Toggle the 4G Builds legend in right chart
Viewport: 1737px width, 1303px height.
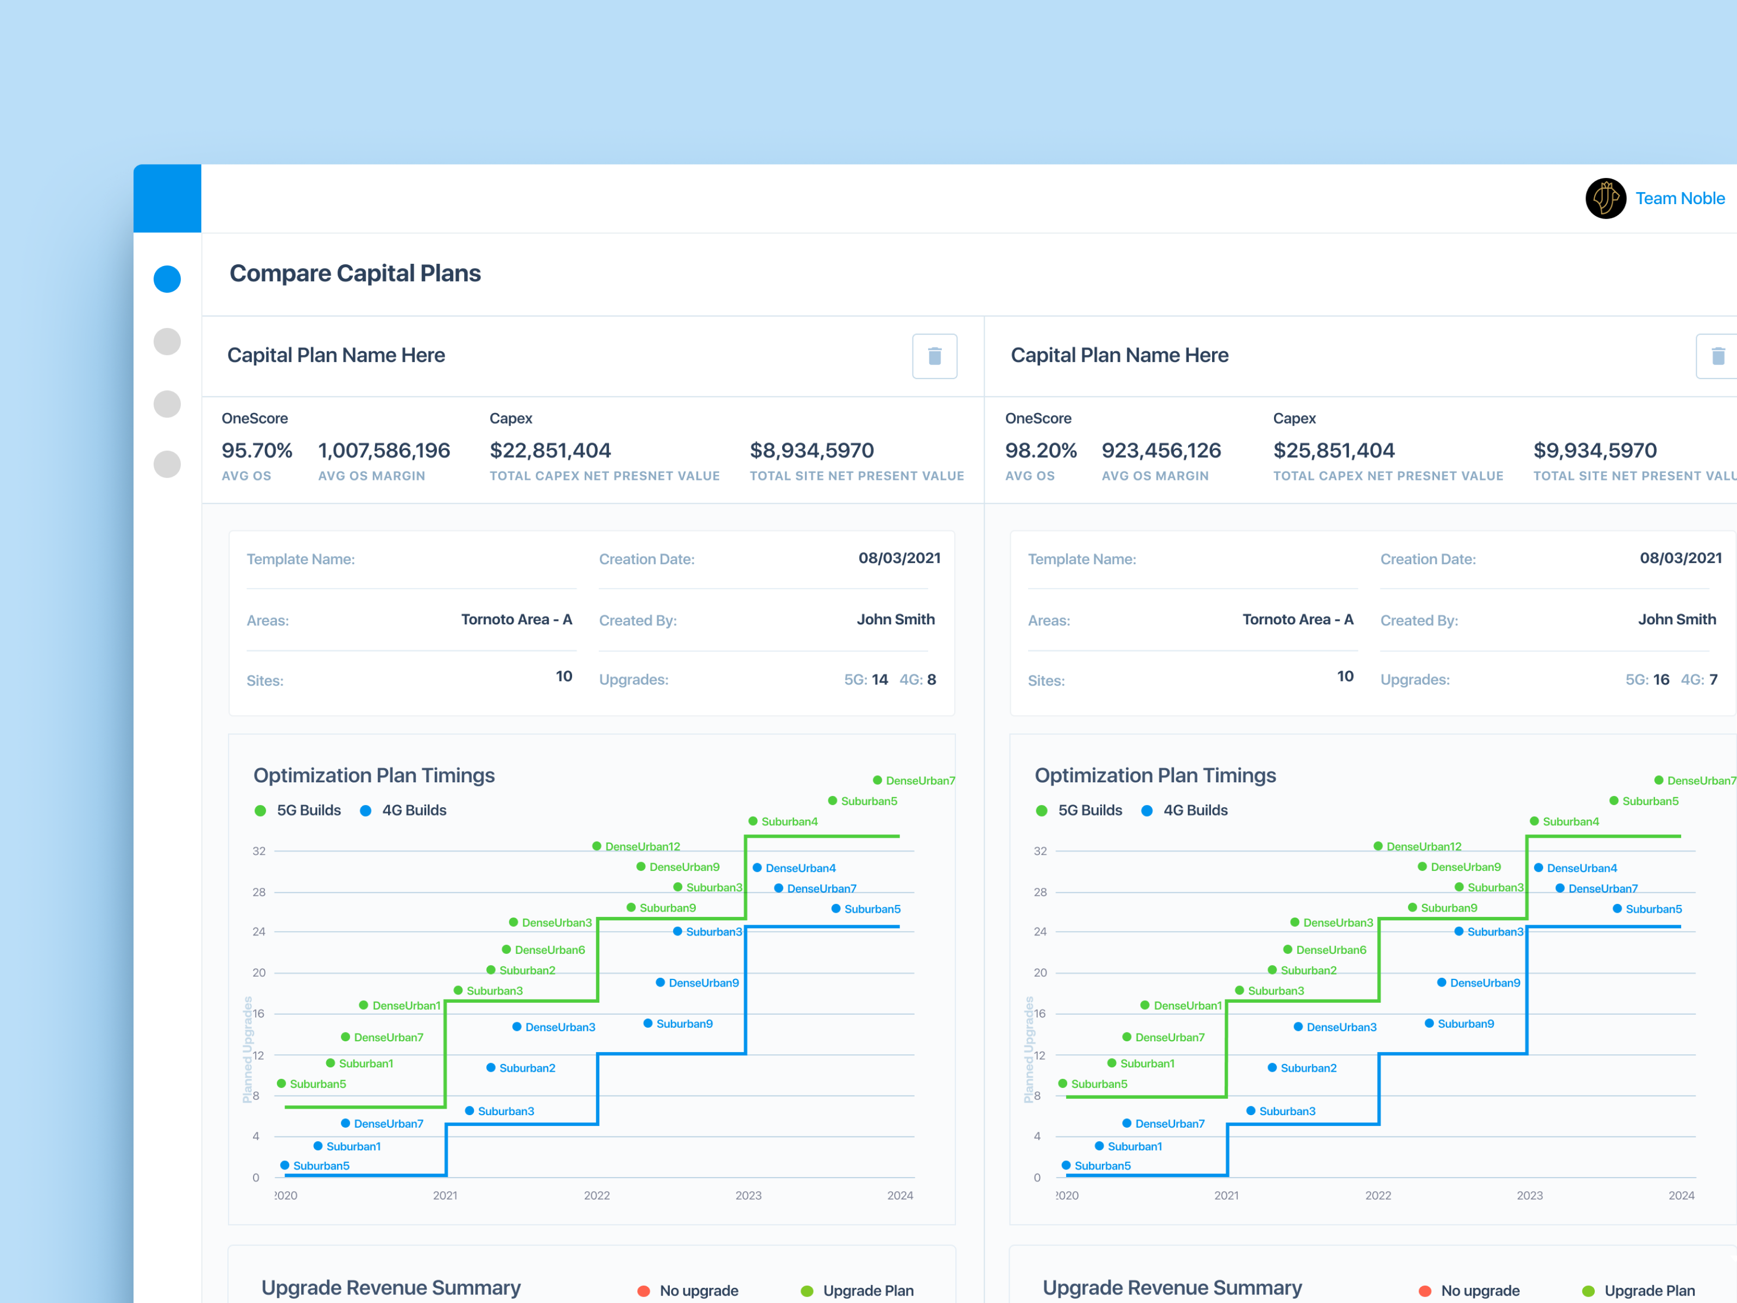pyautogui.click(x=1185, y=810)
